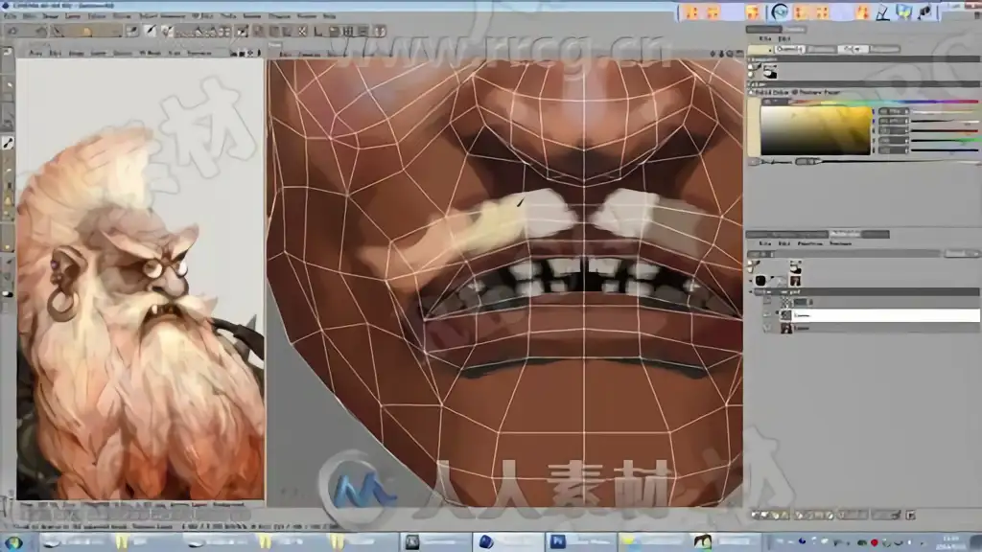The image size is (982, 552).
Task: Open the Window menu in main menu bar
Action: tap(307, 15)
